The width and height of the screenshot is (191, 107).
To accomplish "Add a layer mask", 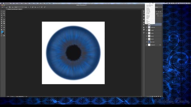I will (152, 96).
